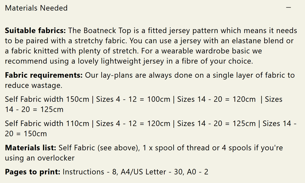This screenshot has height=183, width=305.
Task: Select the Materials Needed header
Action: click(36, 8)
